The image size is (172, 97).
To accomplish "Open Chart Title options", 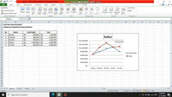I will coord(40,11).
